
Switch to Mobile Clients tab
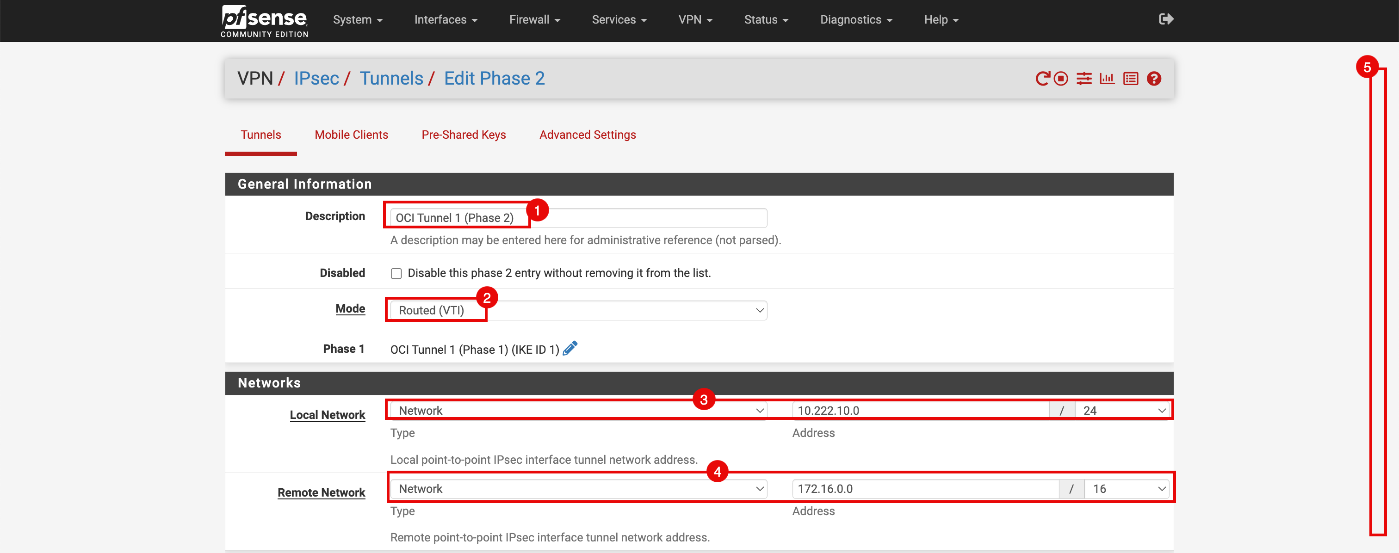coord(352,135)
